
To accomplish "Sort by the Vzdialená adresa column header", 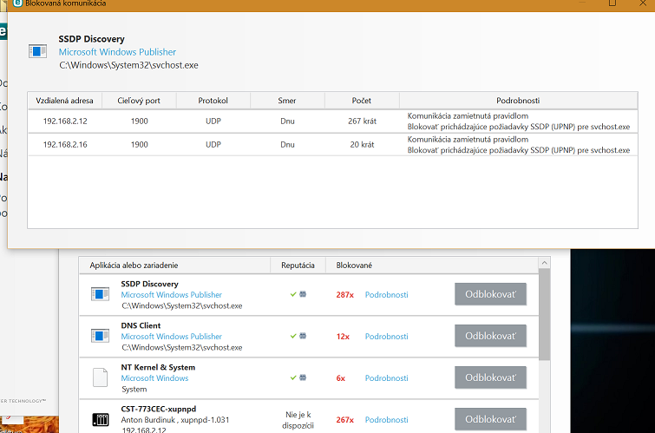I will [x=65, y=101].
